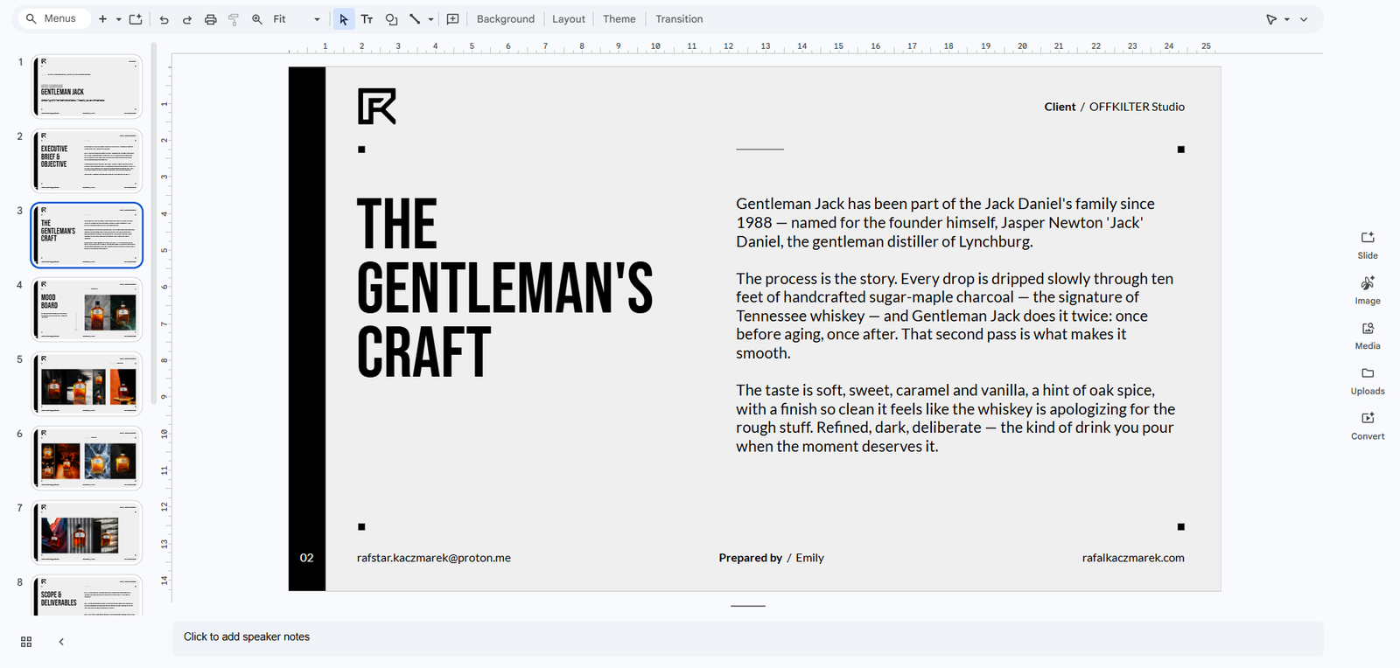Open the Layout menu

(569, 19)
